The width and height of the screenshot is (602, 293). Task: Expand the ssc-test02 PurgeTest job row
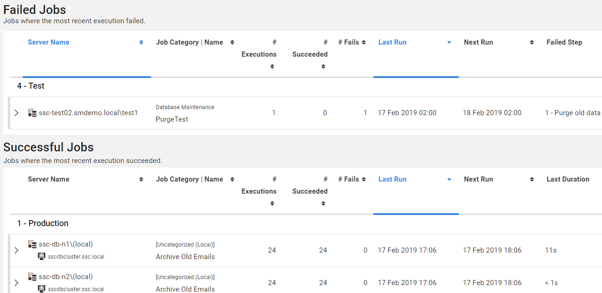[x=16, y=113]
